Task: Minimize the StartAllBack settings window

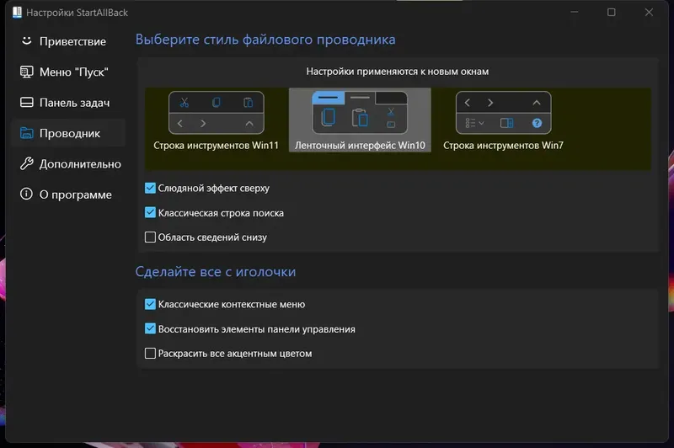Action: 574,12
